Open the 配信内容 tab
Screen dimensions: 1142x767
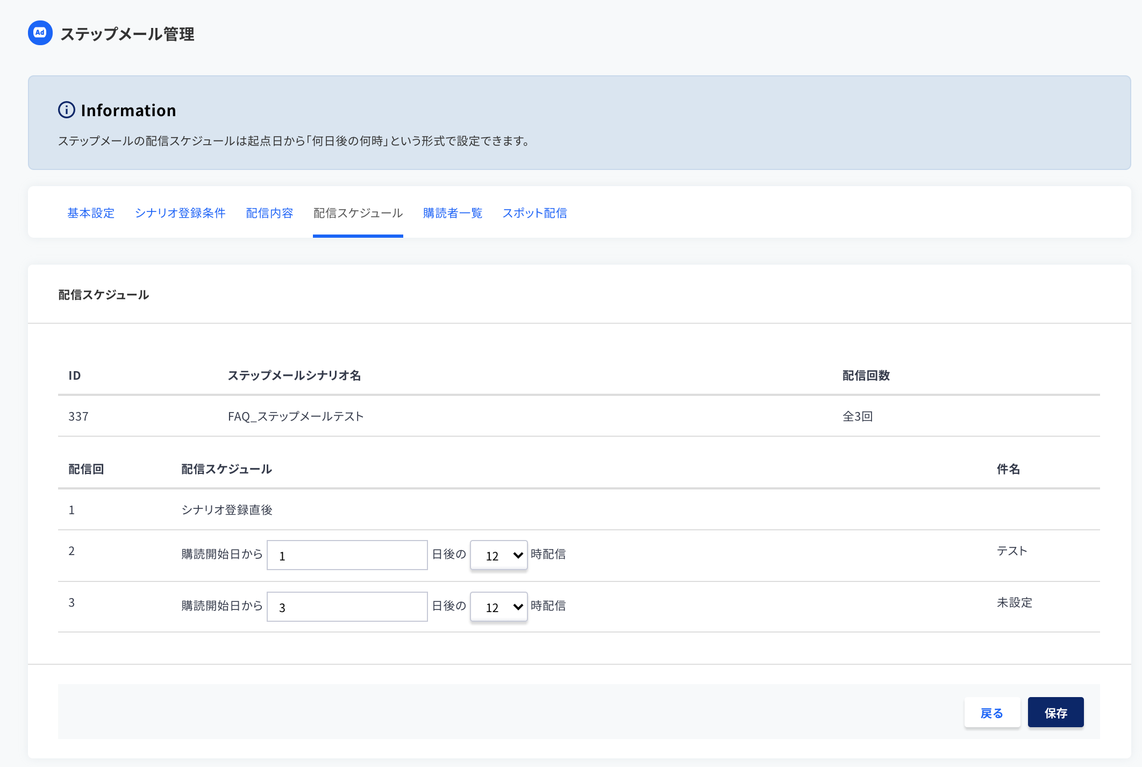[269, 213]
